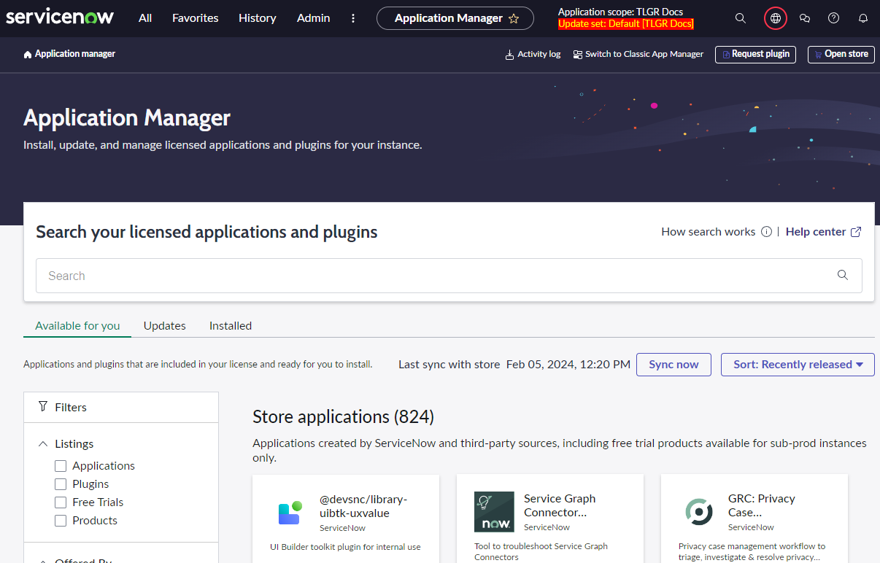The image size is (880, 563).
Task: Click the Open store button
Action: point(841,55)
